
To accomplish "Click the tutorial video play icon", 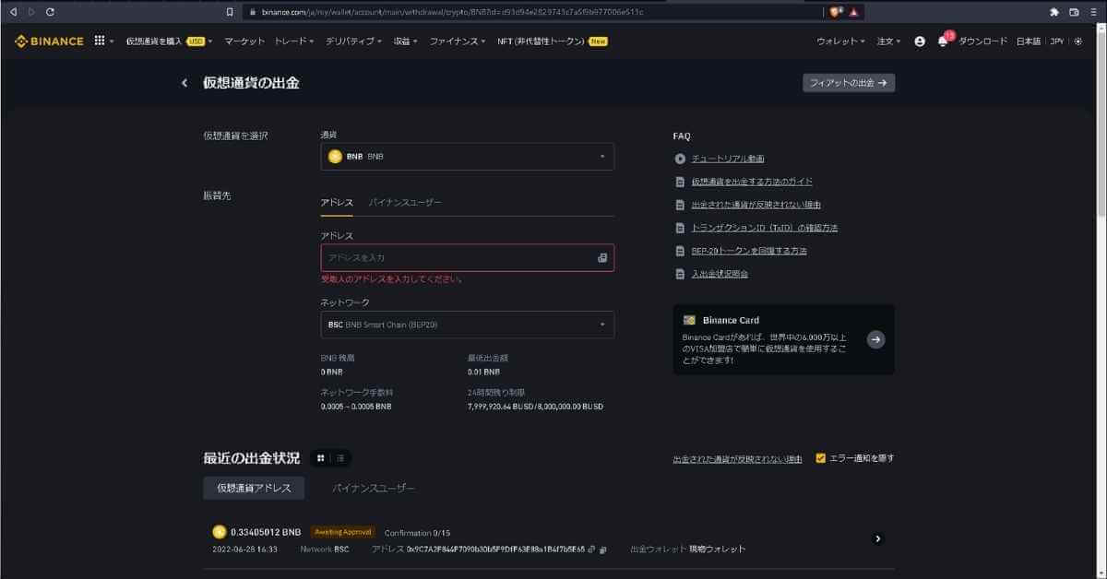I will [680, 159].
